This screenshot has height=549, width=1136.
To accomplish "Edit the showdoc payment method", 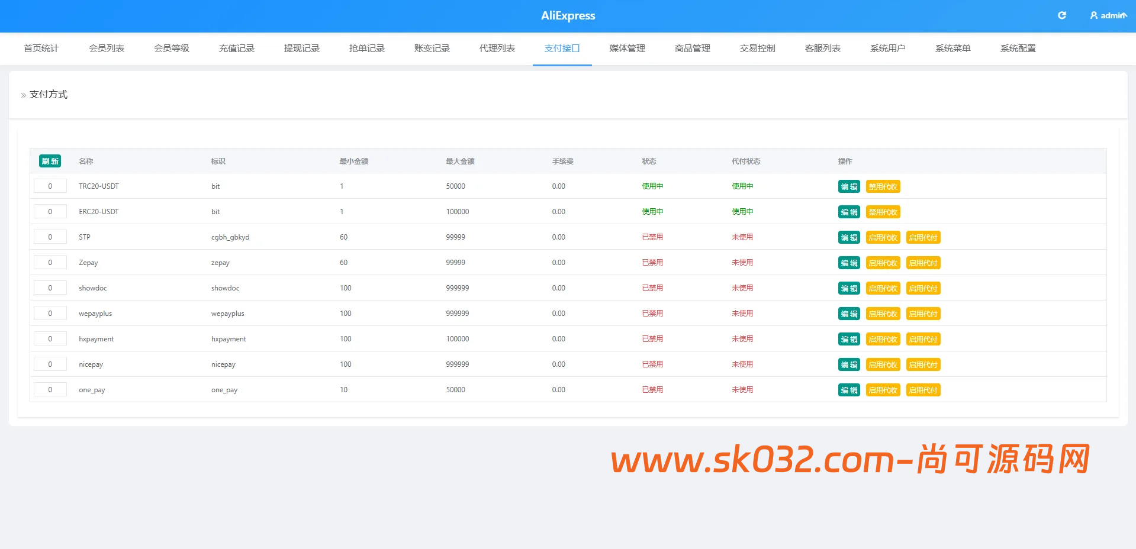I will [849, 288].
